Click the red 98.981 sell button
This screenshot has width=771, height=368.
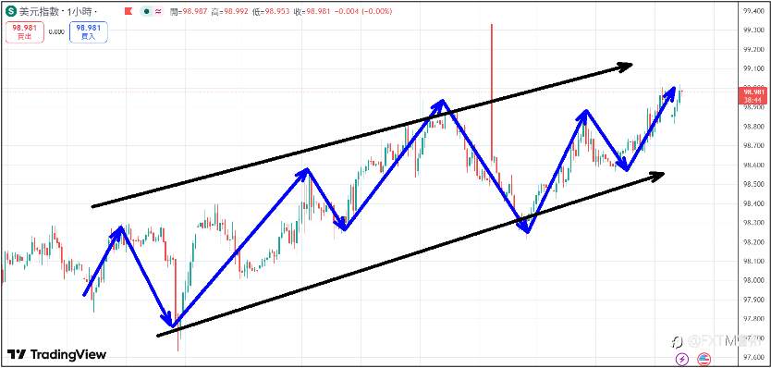[25, 32]
